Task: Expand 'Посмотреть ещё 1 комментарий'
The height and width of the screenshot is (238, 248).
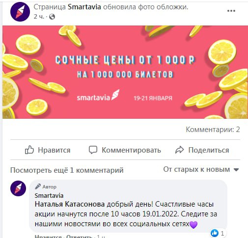Action: [67, 170]
